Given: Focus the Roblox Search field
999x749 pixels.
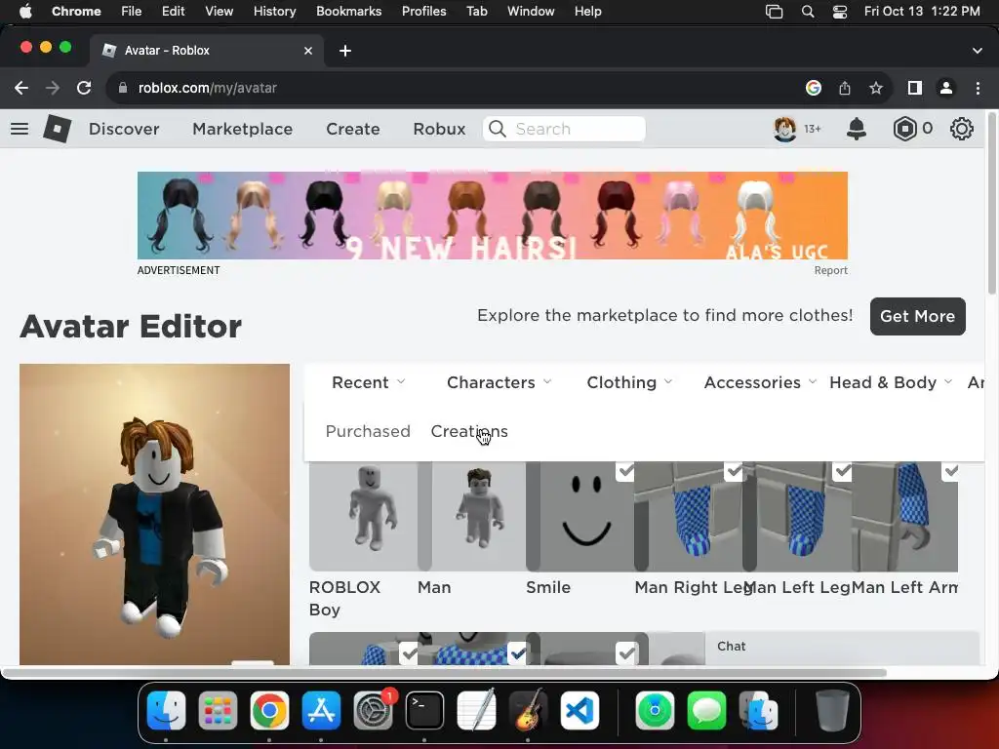Looking at the screenshot, I should 565,130.
